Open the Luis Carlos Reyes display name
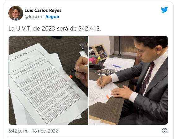The height and width of the screenshot is (139, 176). (43, 10)
